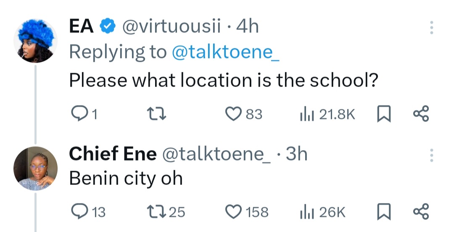454x232 pixels.
Task: View analytics for EA's 21.8K views tweet
Action: (306, 114)
